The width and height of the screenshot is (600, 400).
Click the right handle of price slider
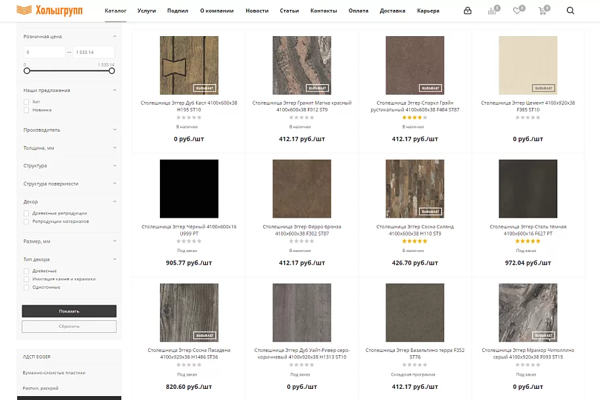click(x=112, y=71)
